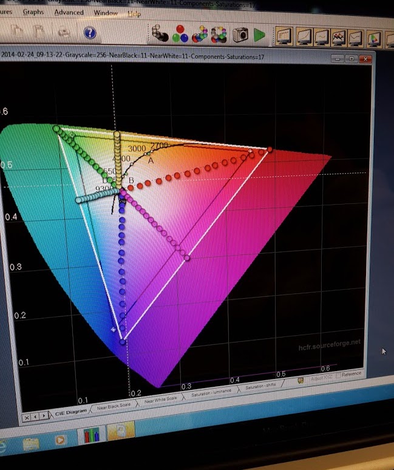Open the CIE diagram view toolbar icon
394x470 pixels.
375,38
